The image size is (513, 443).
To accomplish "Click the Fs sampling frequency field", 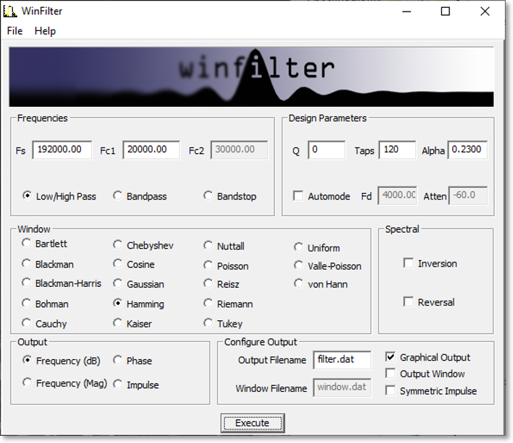I will coord(62,150).
